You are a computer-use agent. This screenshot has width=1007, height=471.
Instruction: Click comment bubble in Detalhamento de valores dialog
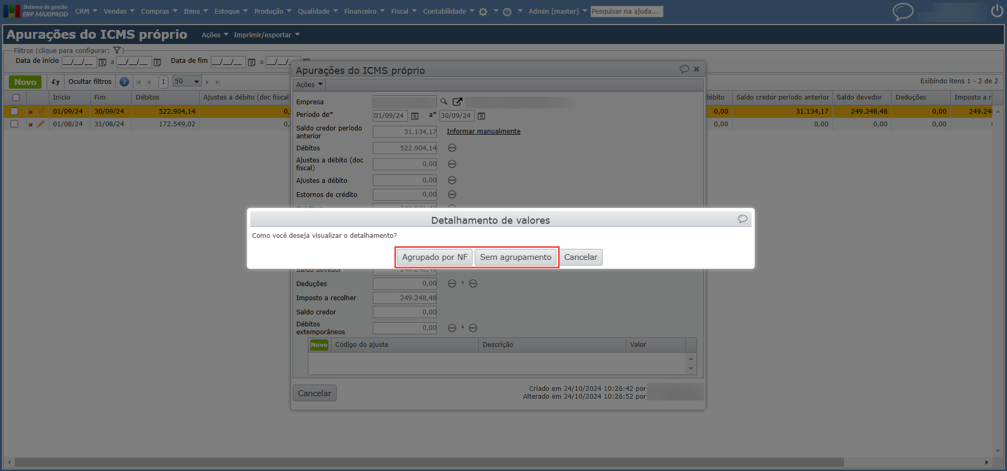(x=743, y=219)
